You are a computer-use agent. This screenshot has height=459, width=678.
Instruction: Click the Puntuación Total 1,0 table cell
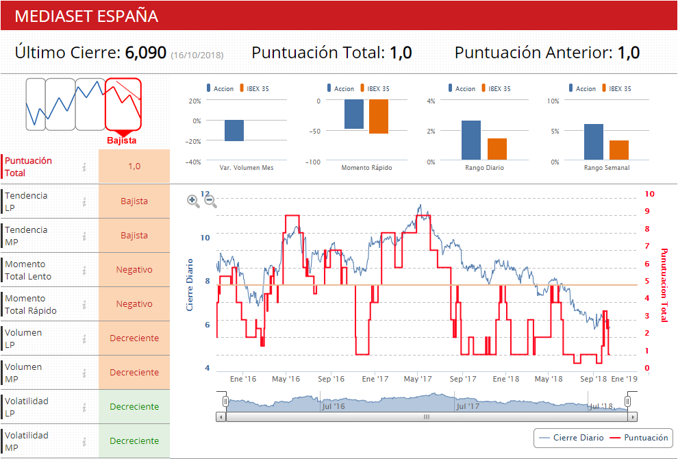(134, 166)
